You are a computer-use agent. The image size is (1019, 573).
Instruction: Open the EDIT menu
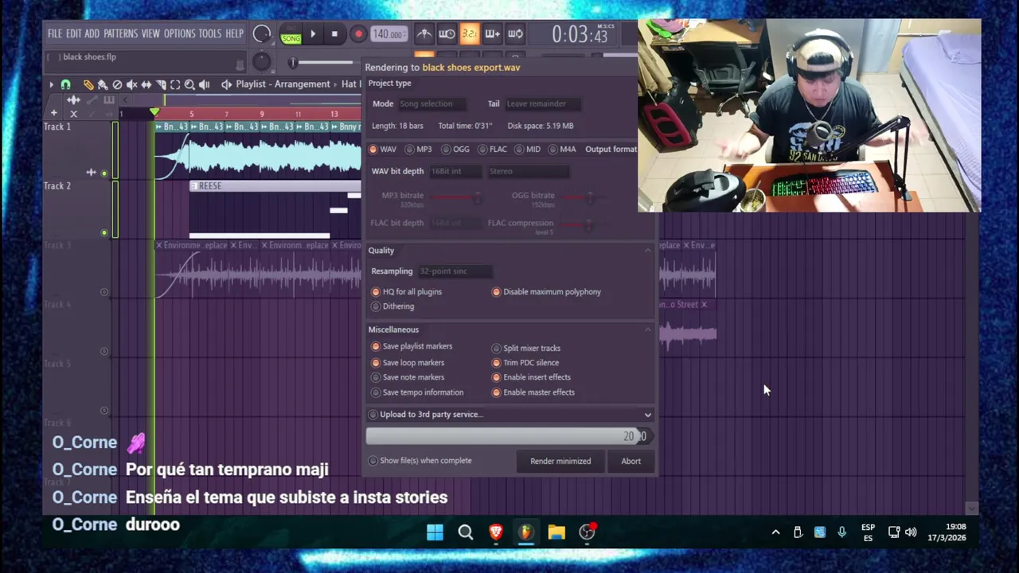coord(73,33)
